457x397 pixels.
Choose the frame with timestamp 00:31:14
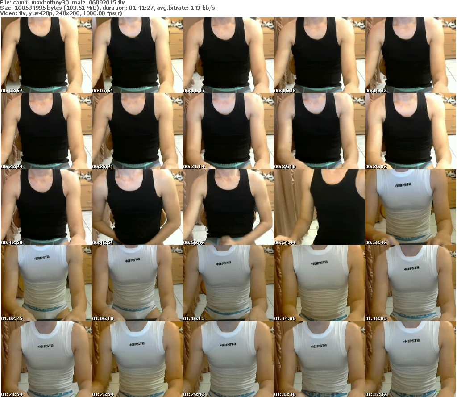[x=228, y=131]
